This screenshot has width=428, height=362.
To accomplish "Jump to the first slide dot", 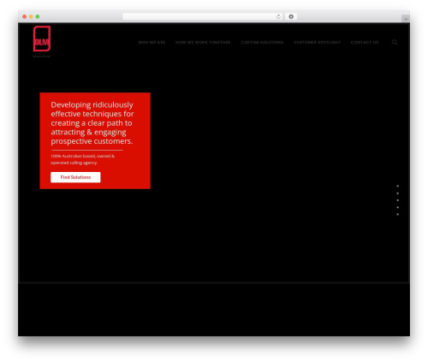I will pyautogui.click(x=397, y=186).
